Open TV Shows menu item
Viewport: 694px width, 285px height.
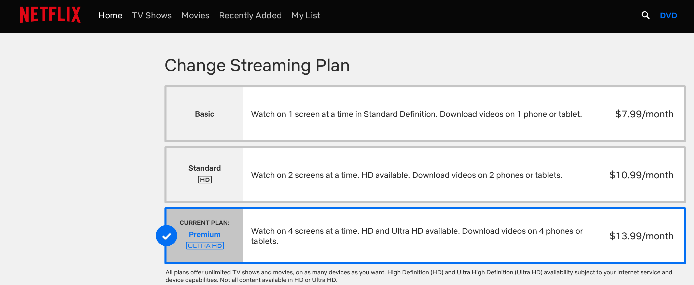coord(151,15)
